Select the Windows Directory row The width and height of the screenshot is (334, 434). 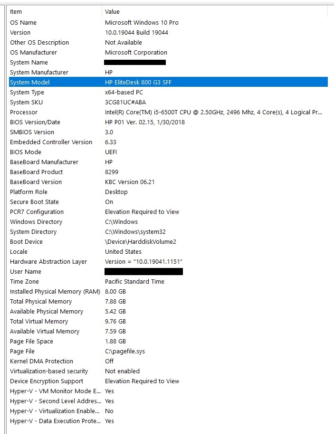pos(168,222)
